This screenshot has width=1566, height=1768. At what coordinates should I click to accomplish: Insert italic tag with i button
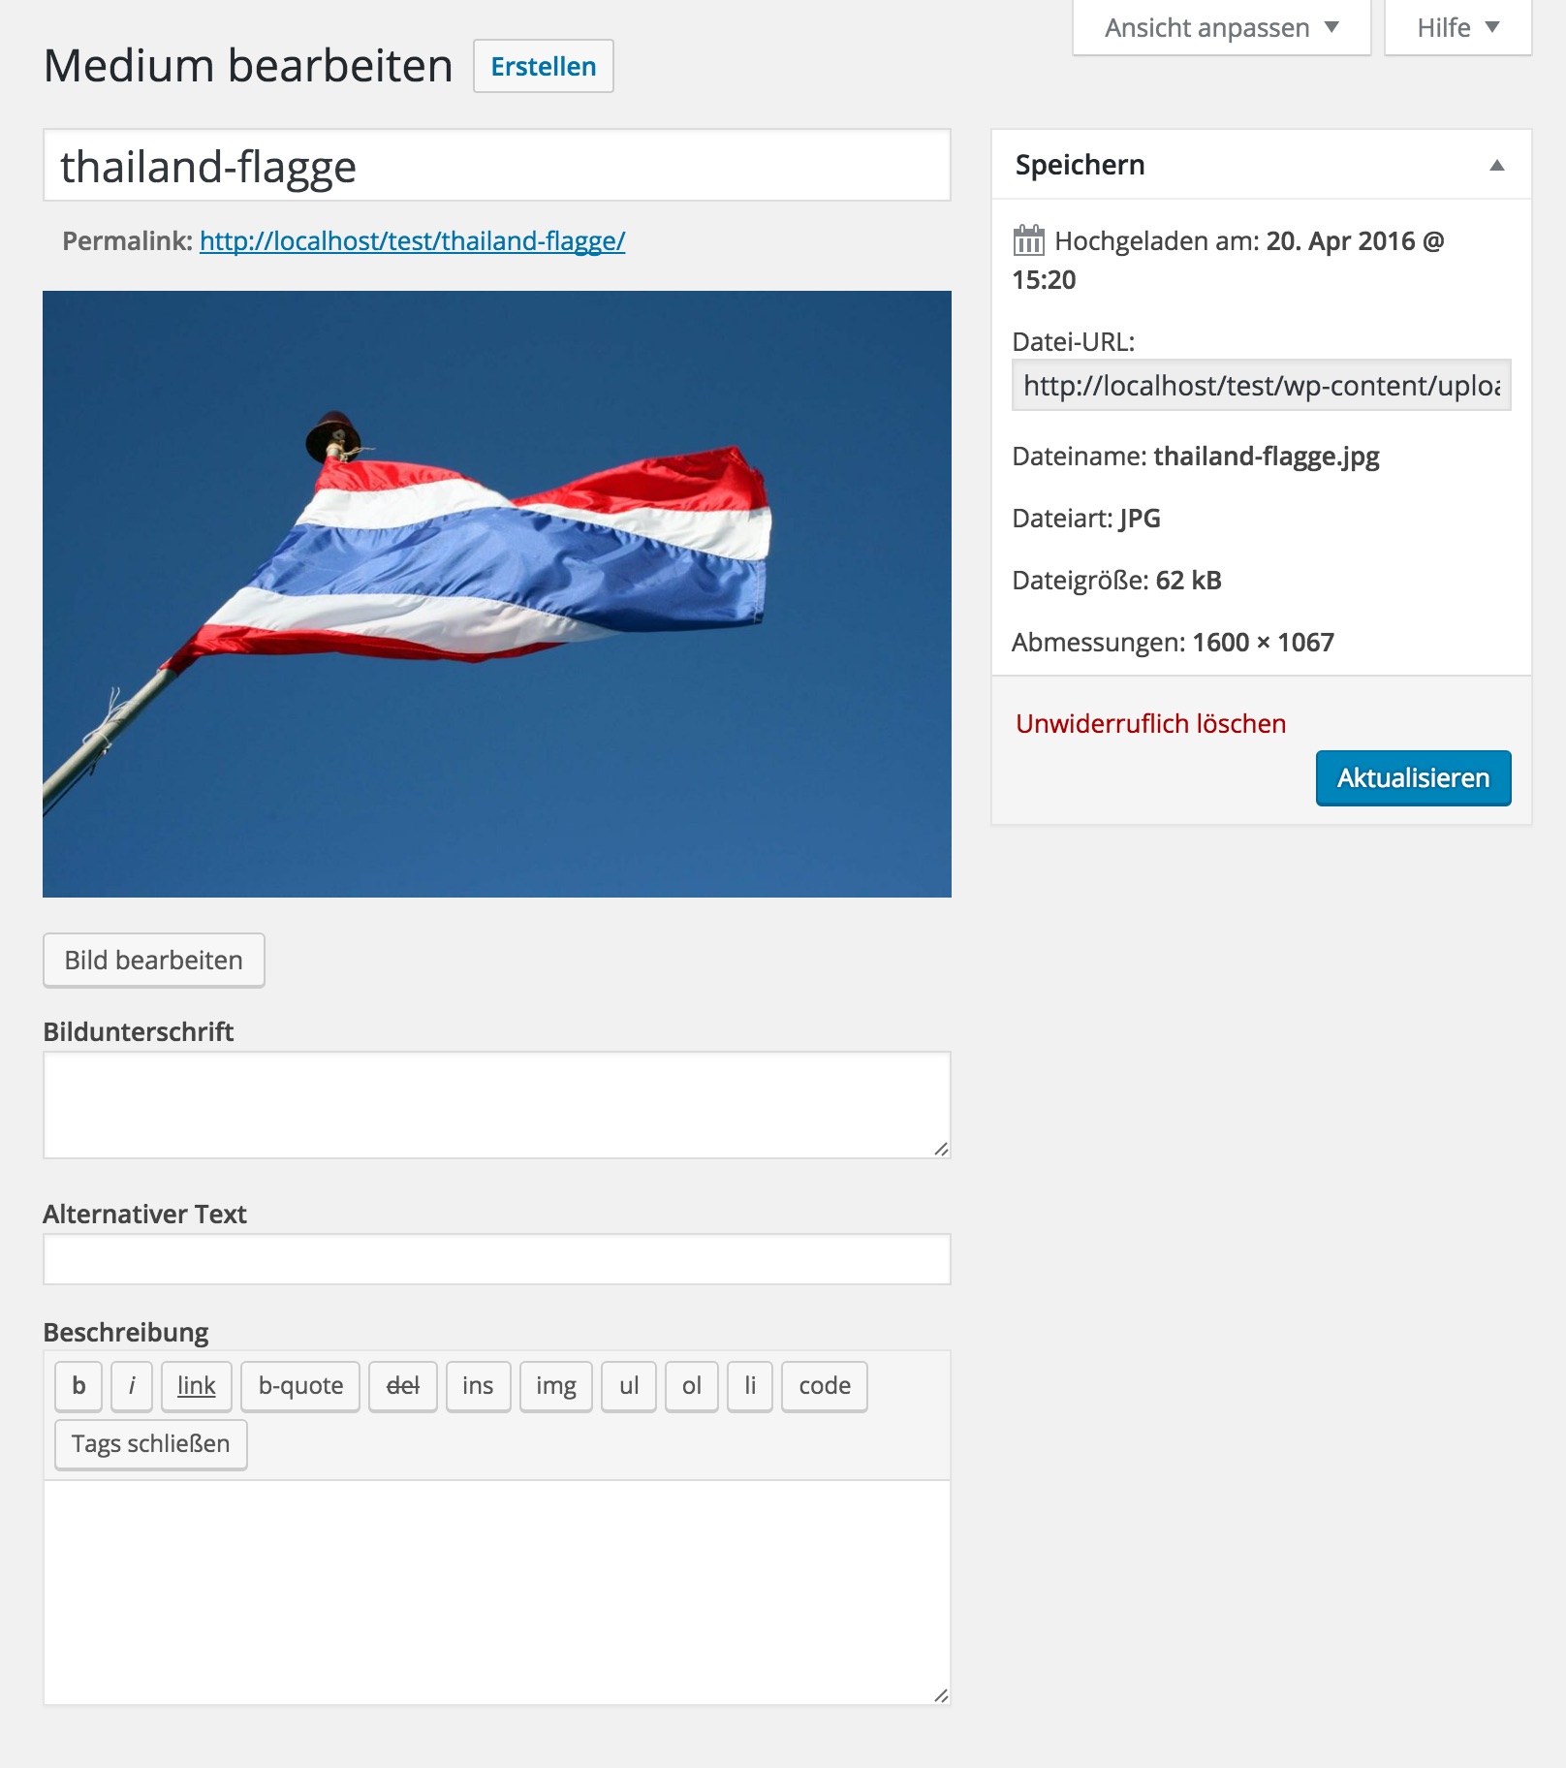[132, 1386]
